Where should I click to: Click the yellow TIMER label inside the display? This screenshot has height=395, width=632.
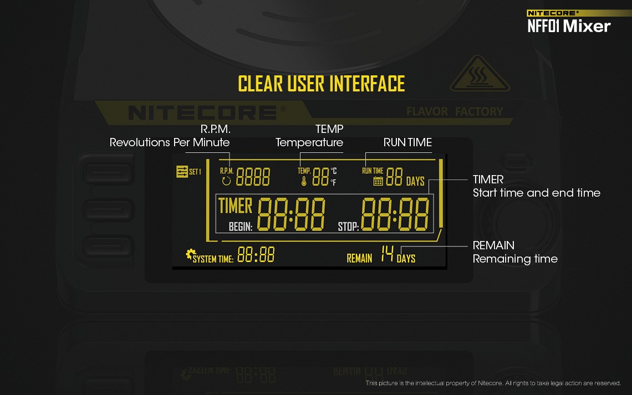click(236, 206)
